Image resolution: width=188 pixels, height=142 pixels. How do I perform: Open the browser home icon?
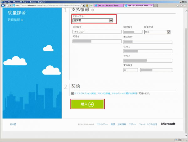pyautogui.click(x=178, y=6)
